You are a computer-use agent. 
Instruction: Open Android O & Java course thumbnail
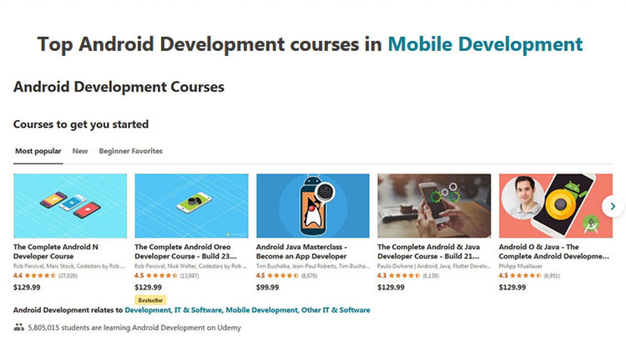556,206
